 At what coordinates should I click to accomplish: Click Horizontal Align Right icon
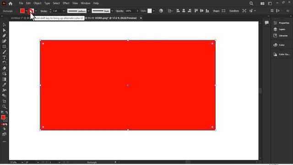coord(189,11)
